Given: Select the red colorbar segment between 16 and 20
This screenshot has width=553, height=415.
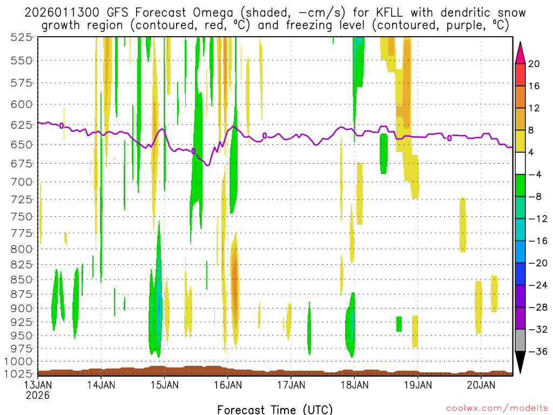Looking at the screenshot, I should pyautogui.click(x=521, y=75).
